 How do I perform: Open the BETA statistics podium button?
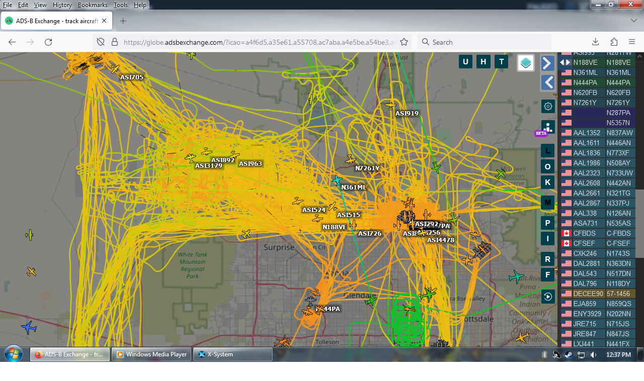point(548,127)
